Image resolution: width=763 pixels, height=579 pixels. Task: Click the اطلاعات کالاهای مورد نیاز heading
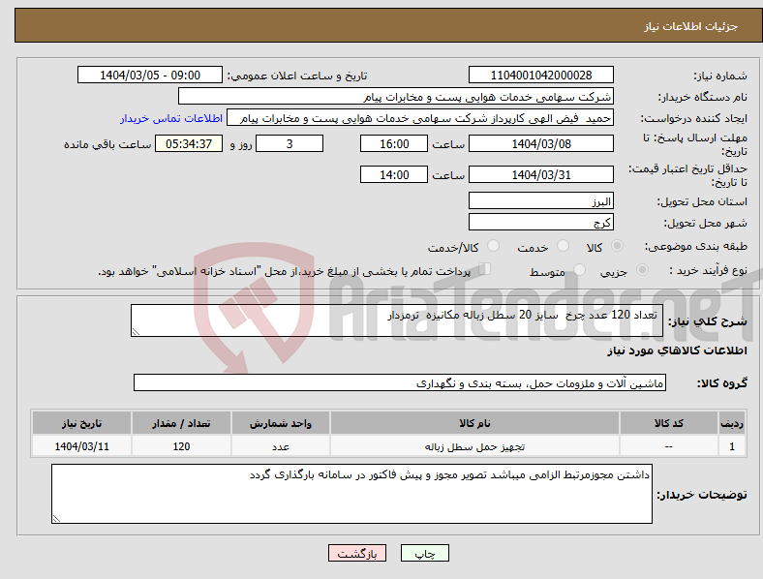[x=677, y=350]
